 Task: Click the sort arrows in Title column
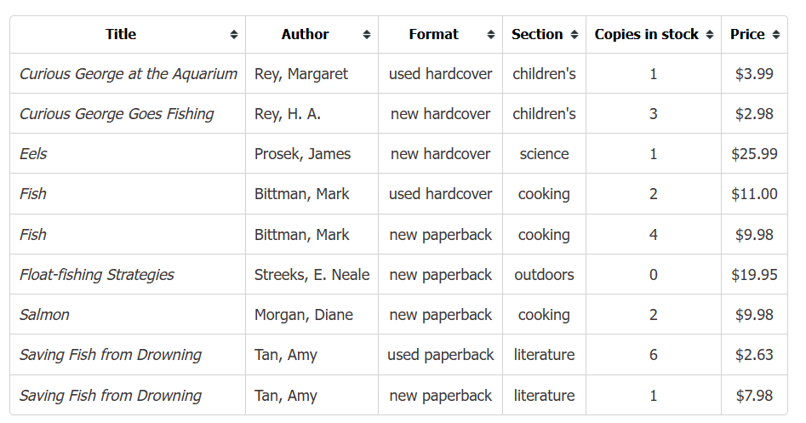(234, 35)
